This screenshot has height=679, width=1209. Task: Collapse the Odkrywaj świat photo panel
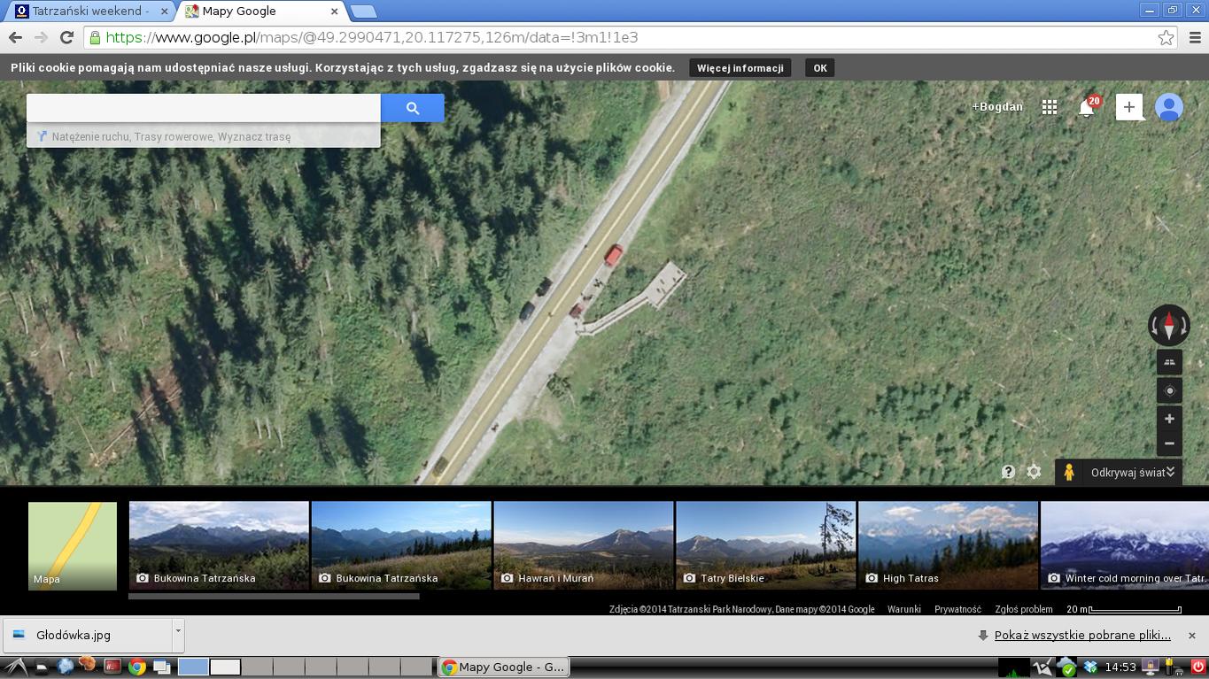coord(1170,473)
